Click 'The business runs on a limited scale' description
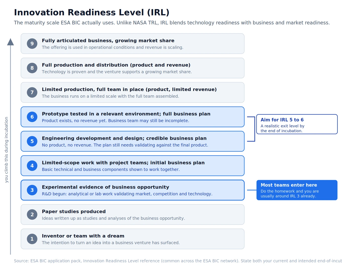The height and width of the screenshot is (279, 342). [110, 96]
